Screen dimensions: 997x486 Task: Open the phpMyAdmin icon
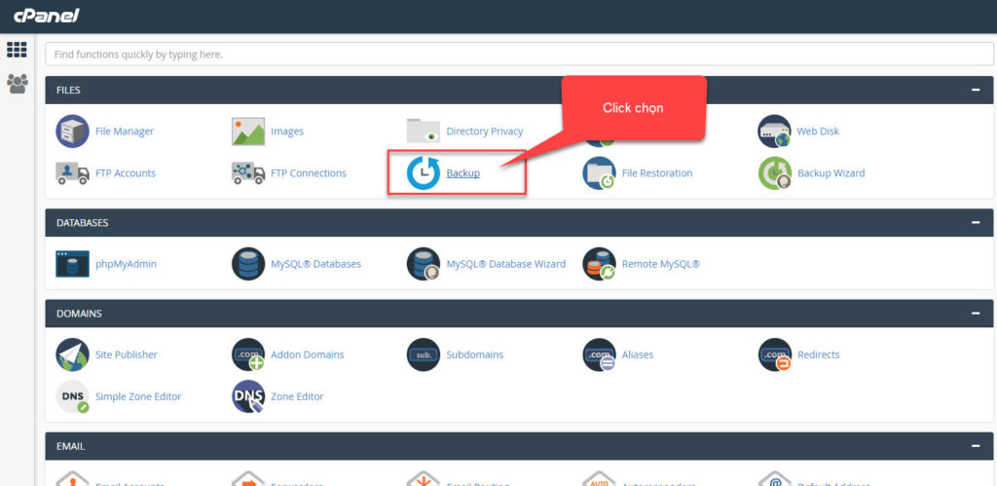point(72,263)
